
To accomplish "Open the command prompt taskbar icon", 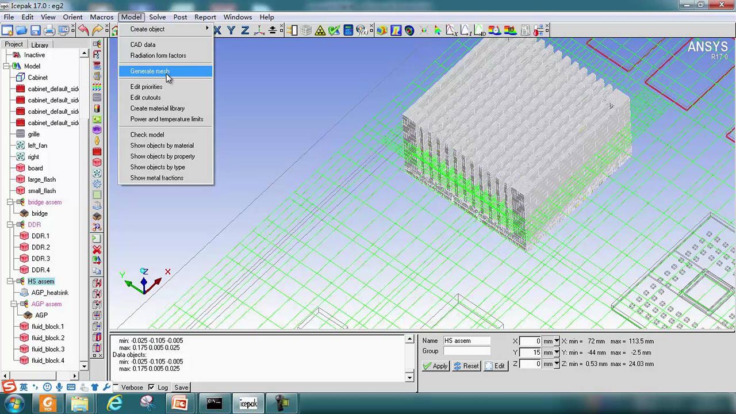I will [214, 404].
